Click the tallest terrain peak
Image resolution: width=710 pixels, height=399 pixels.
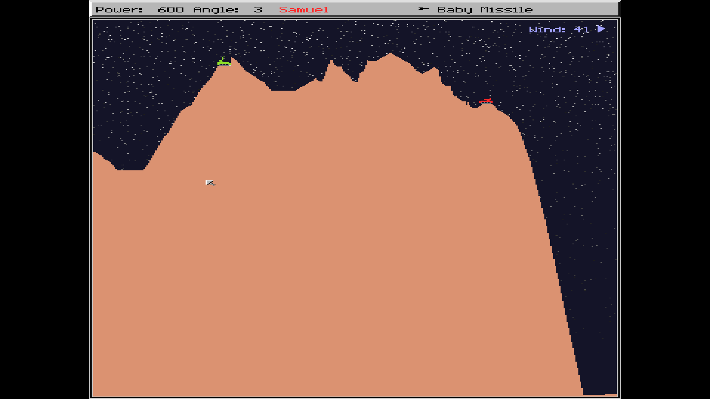pyautogui.click(x=390, y=55)
